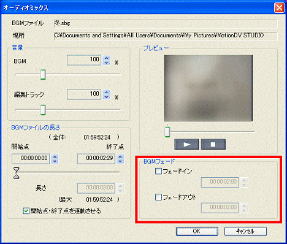Click the 場所 path field
This screenshot has height=244, width=287.
(166, 36)
